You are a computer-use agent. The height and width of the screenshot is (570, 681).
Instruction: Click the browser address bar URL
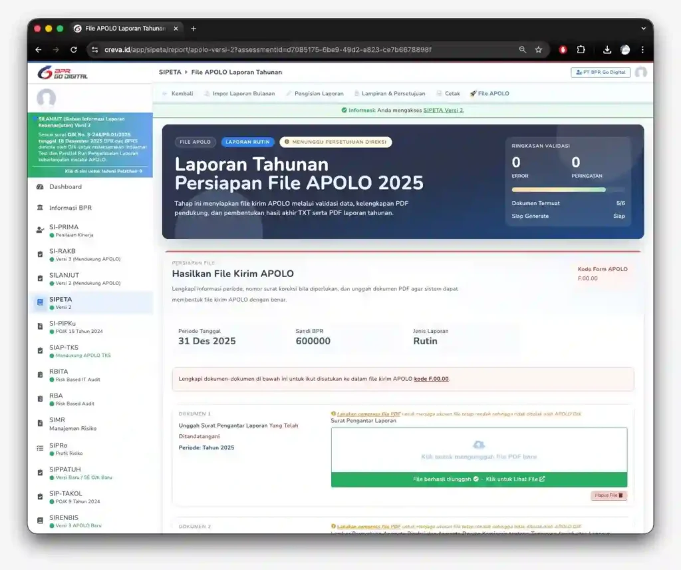pyautogui.click(x=266, y=50)
